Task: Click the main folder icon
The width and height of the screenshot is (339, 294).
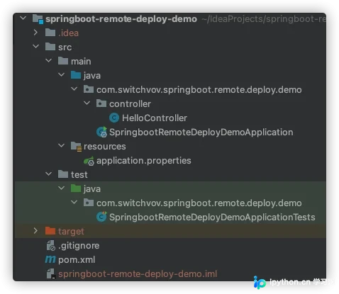Action: [x=63, y=61]
